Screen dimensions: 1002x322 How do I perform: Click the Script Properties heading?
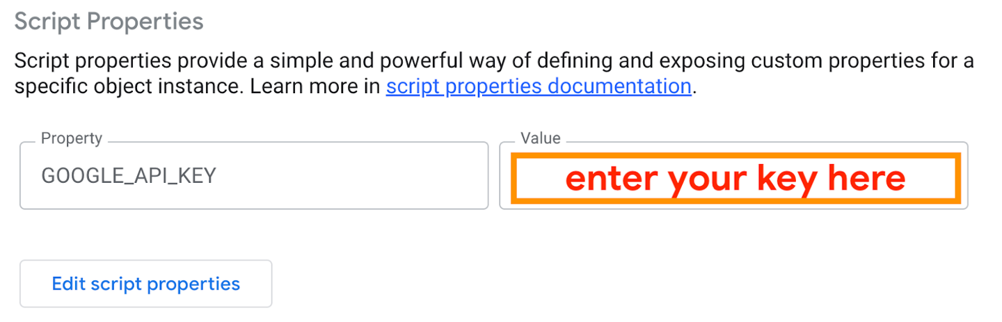[109, 22]
